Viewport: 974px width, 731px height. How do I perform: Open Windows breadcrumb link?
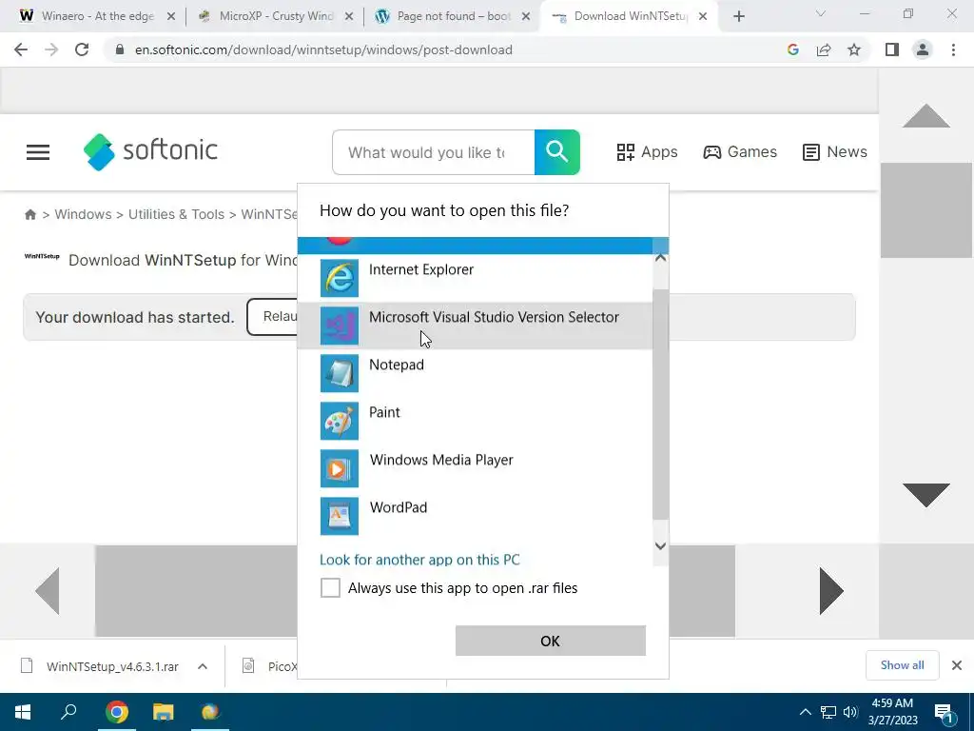(x=83, y=214)
